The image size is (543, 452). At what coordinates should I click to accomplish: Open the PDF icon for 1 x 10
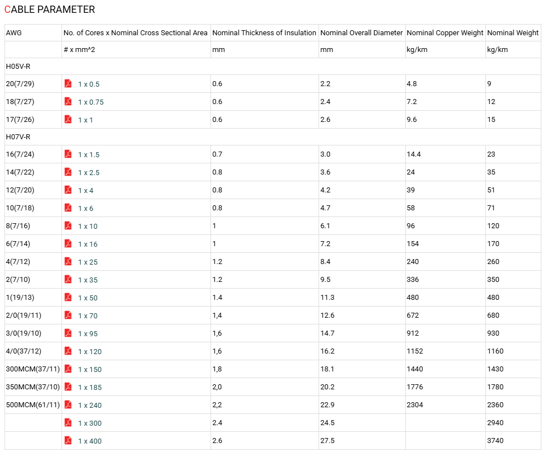click(x=68, y=225)
